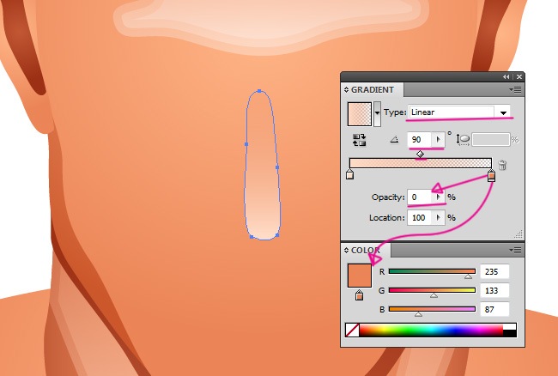Click the gradient stop indicator under the color swatch

[359, 295]
